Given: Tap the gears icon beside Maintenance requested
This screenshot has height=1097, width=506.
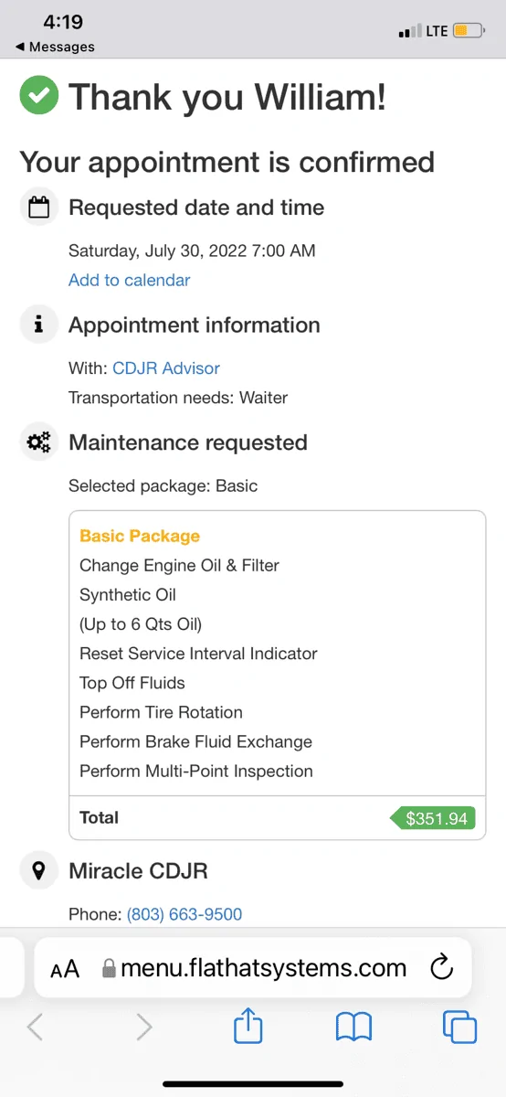Looking at the screenshot, I should 38,442.
